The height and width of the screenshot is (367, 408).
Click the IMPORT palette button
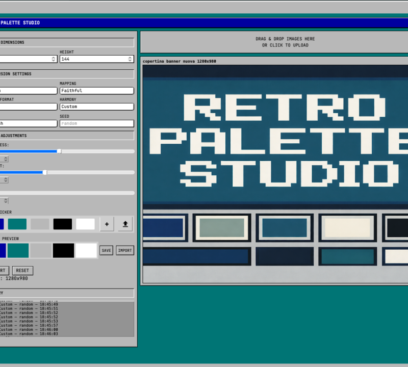coord(125,250)
